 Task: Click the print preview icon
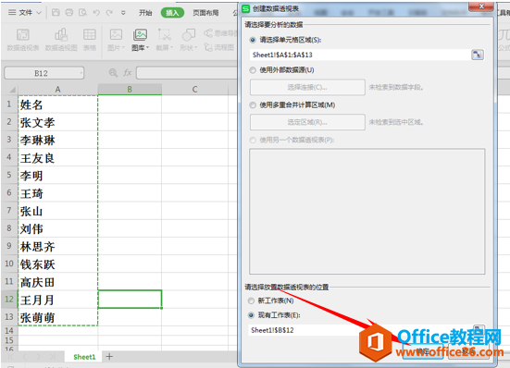pos(82,13)
